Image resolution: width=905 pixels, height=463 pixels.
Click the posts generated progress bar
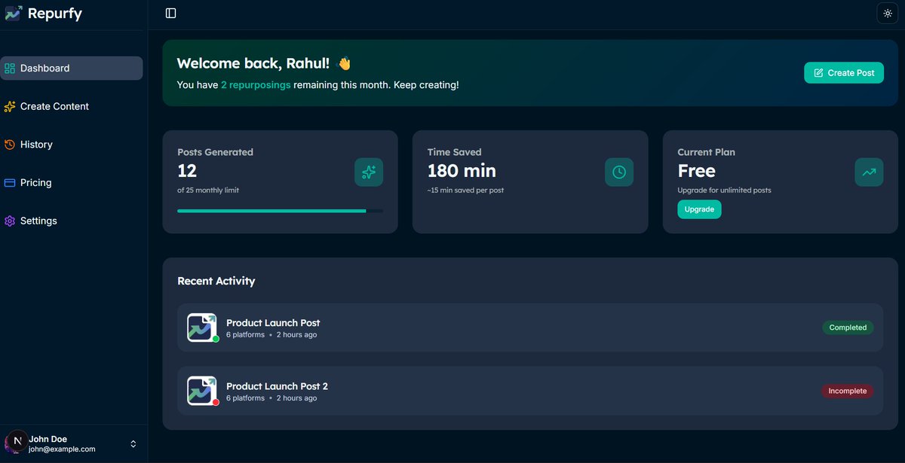(280, 211)
